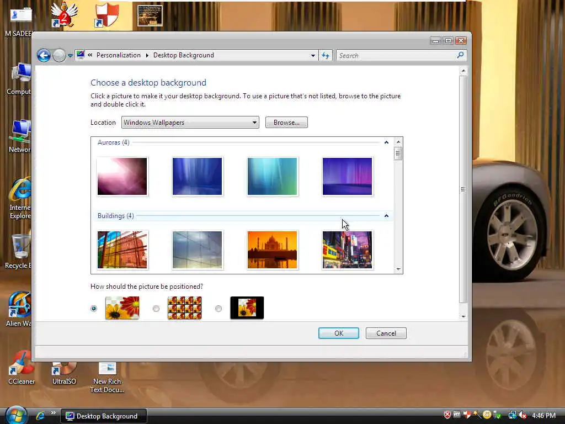The width and height of the screenshot is (565, 424).
Task: Open the address bar history dropdown
Action: tap(313, 56)
